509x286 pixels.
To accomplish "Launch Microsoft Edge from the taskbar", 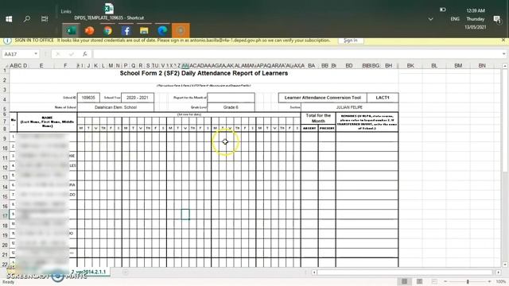I will (162, 30).
